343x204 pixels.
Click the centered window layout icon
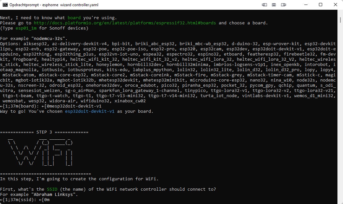coord(274,5)
